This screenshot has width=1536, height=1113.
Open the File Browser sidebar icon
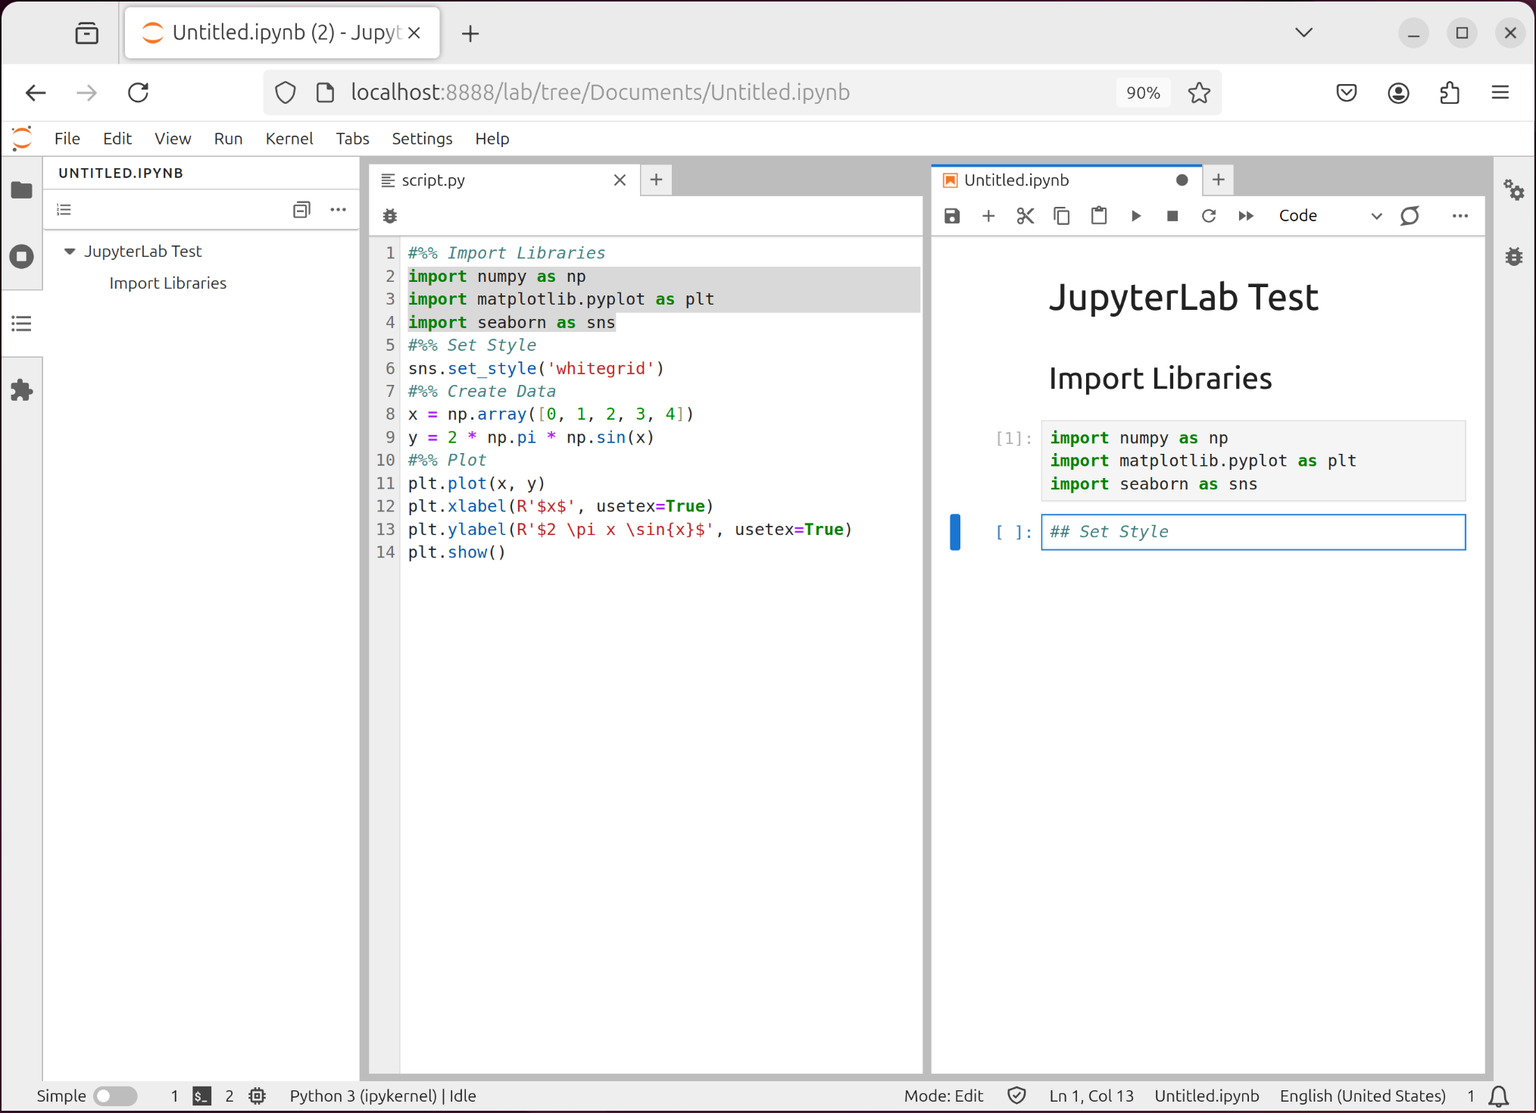tap(21, 189)
